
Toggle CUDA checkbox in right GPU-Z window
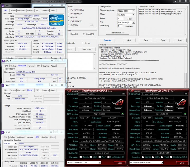[153, 157]
